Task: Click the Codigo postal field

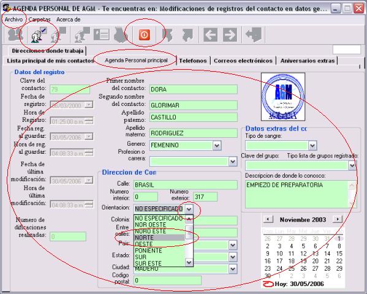Action: (167, 281)
